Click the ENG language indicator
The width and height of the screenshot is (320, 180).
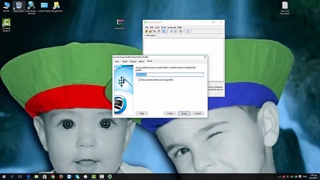(305, 176)
